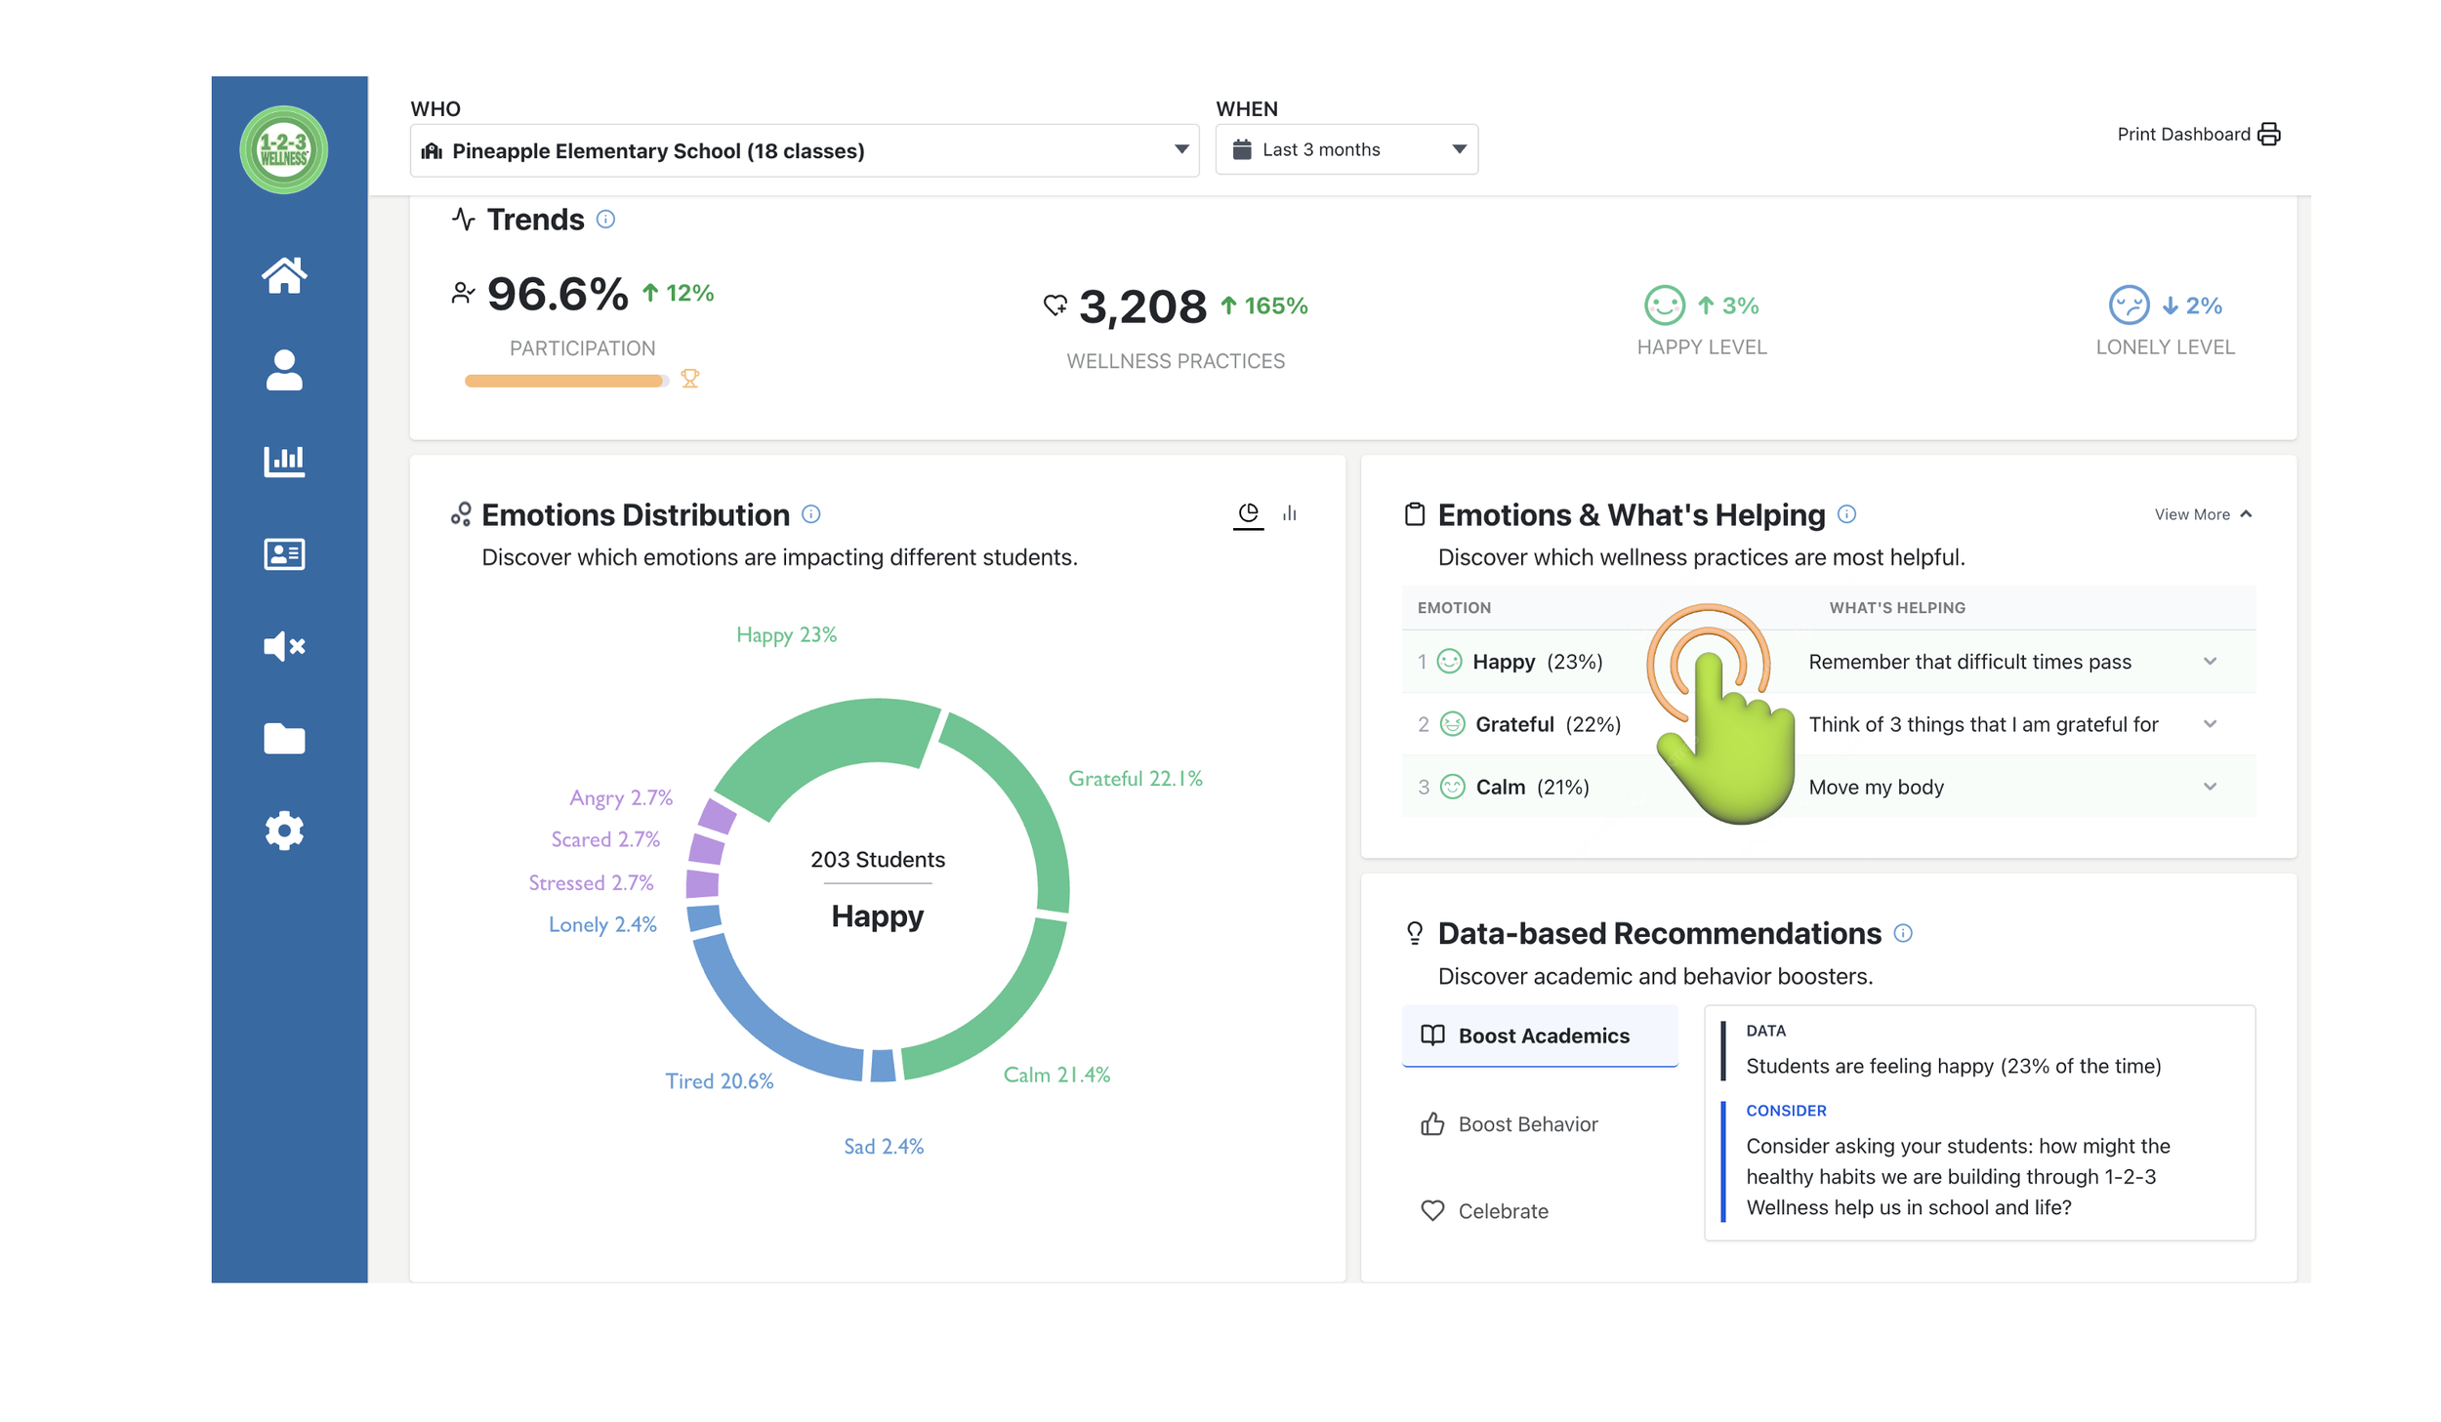Open the settings gear in sidebar
The image size is (2441, 1422).
coord(283,830)
